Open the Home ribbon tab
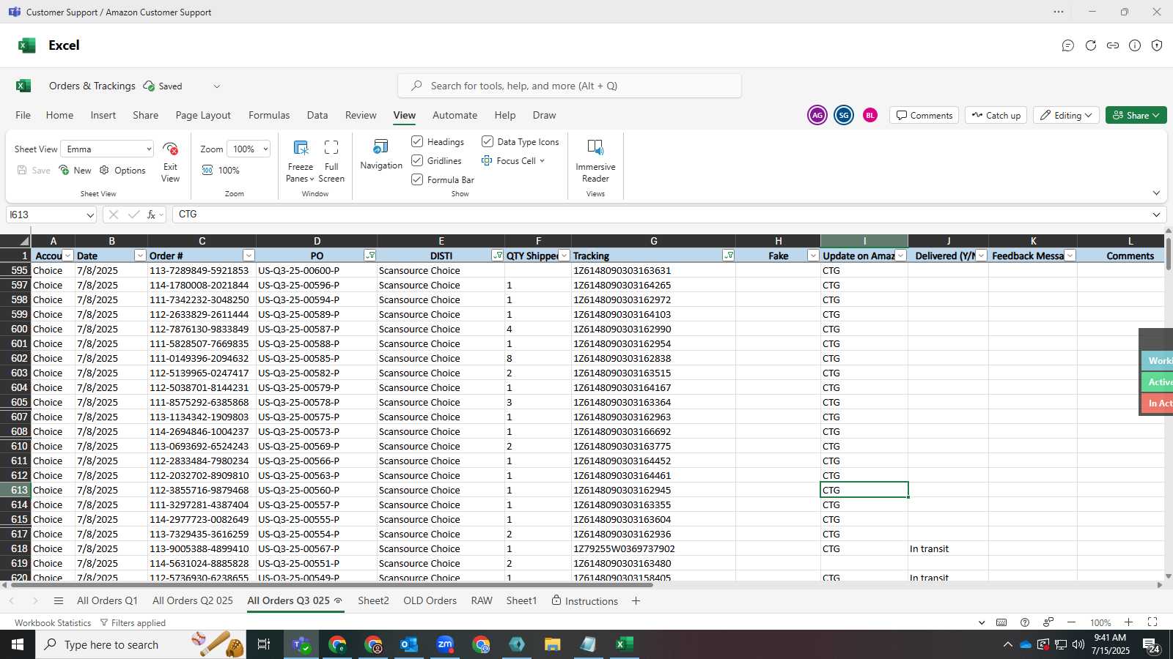Image resolution: width=1173 pixels, height=659 pixels. [59, 115]
